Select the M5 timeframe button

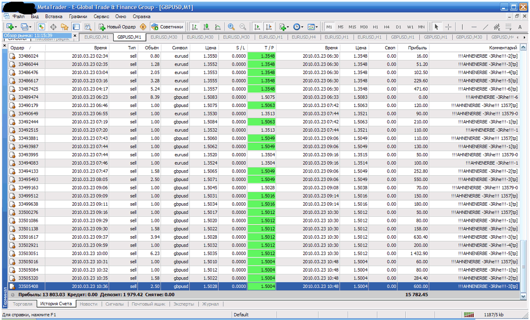point(341,27)
